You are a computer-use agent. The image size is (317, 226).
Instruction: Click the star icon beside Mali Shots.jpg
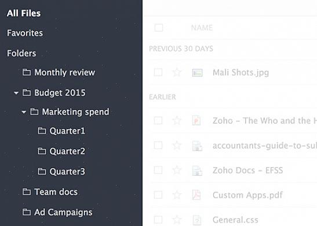pyautogui.click(x=177, y=72)
